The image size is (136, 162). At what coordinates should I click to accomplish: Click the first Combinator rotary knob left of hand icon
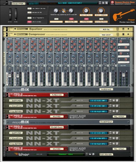coord(56,11)
